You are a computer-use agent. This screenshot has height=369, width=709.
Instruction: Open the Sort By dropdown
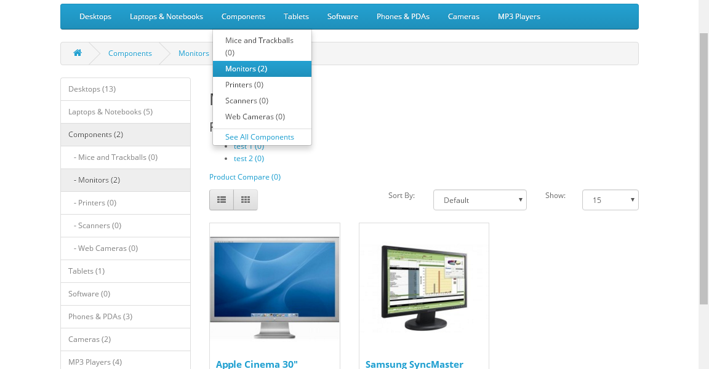coord(480,200)
